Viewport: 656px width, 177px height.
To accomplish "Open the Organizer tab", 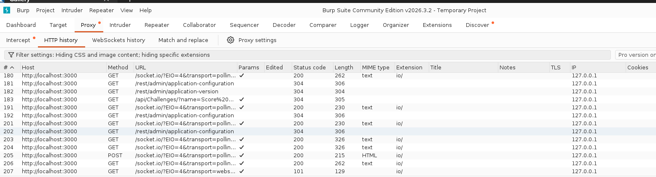I will click(x=396, y=25).
